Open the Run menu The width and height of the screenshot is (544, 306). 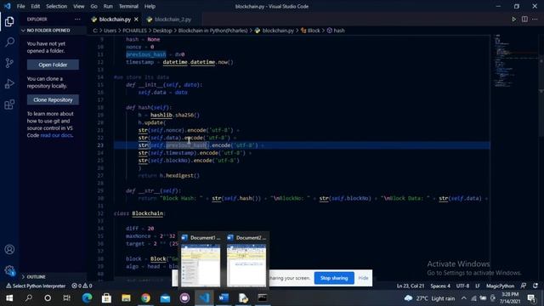[x=108, y=6]
